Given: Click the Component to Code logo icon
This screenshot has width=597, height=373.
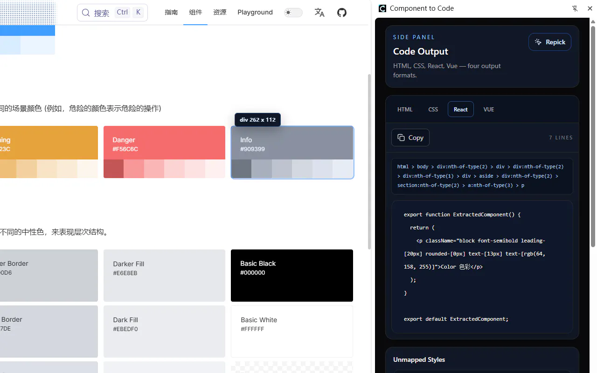Looking at the screenshot, I should [382, 8].
